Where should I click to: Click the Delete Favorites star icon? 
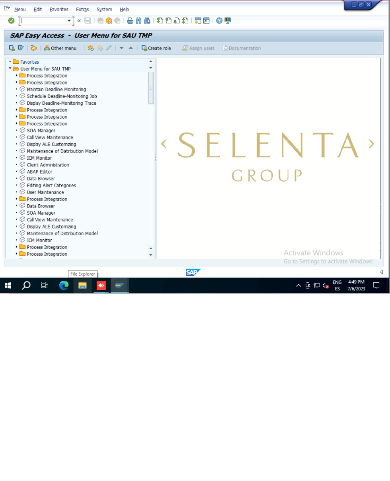(100, 48)
